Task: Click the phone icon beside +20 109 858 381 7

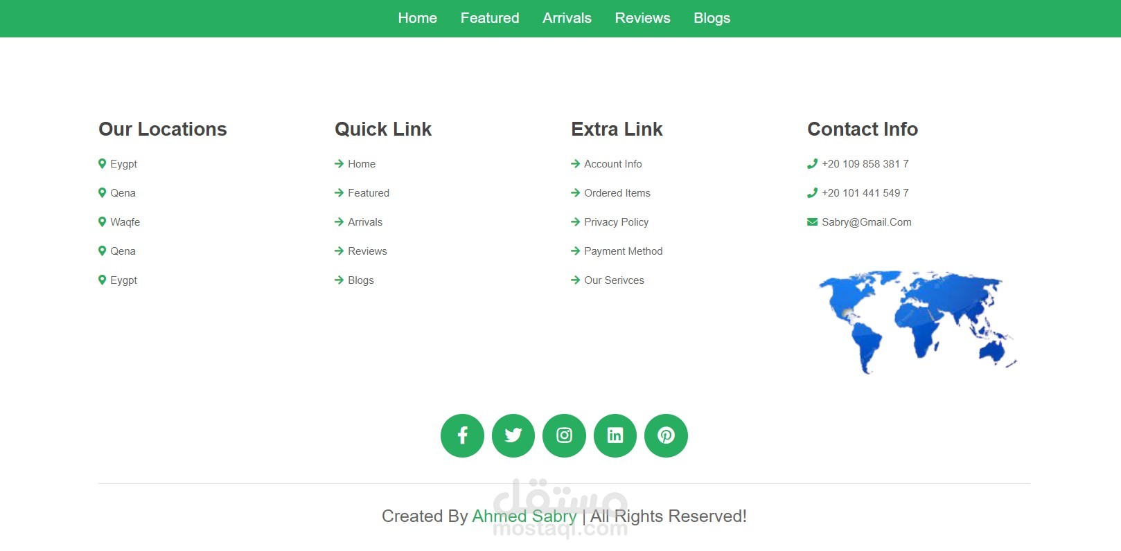Action: pyautogui.click(x=812, y=164)
